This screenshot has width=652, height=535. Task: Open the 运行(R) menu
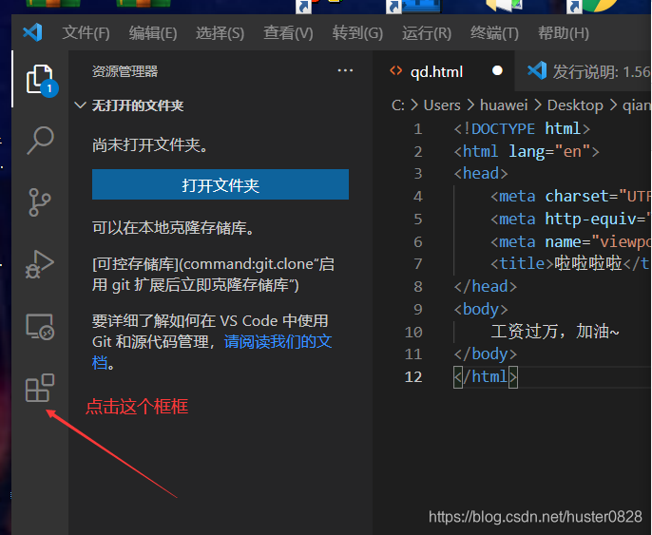coord(427,33)
